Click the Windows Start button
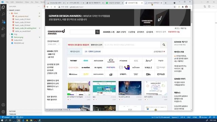The height and width of the screenshot is (122, 217). [2, 120]
